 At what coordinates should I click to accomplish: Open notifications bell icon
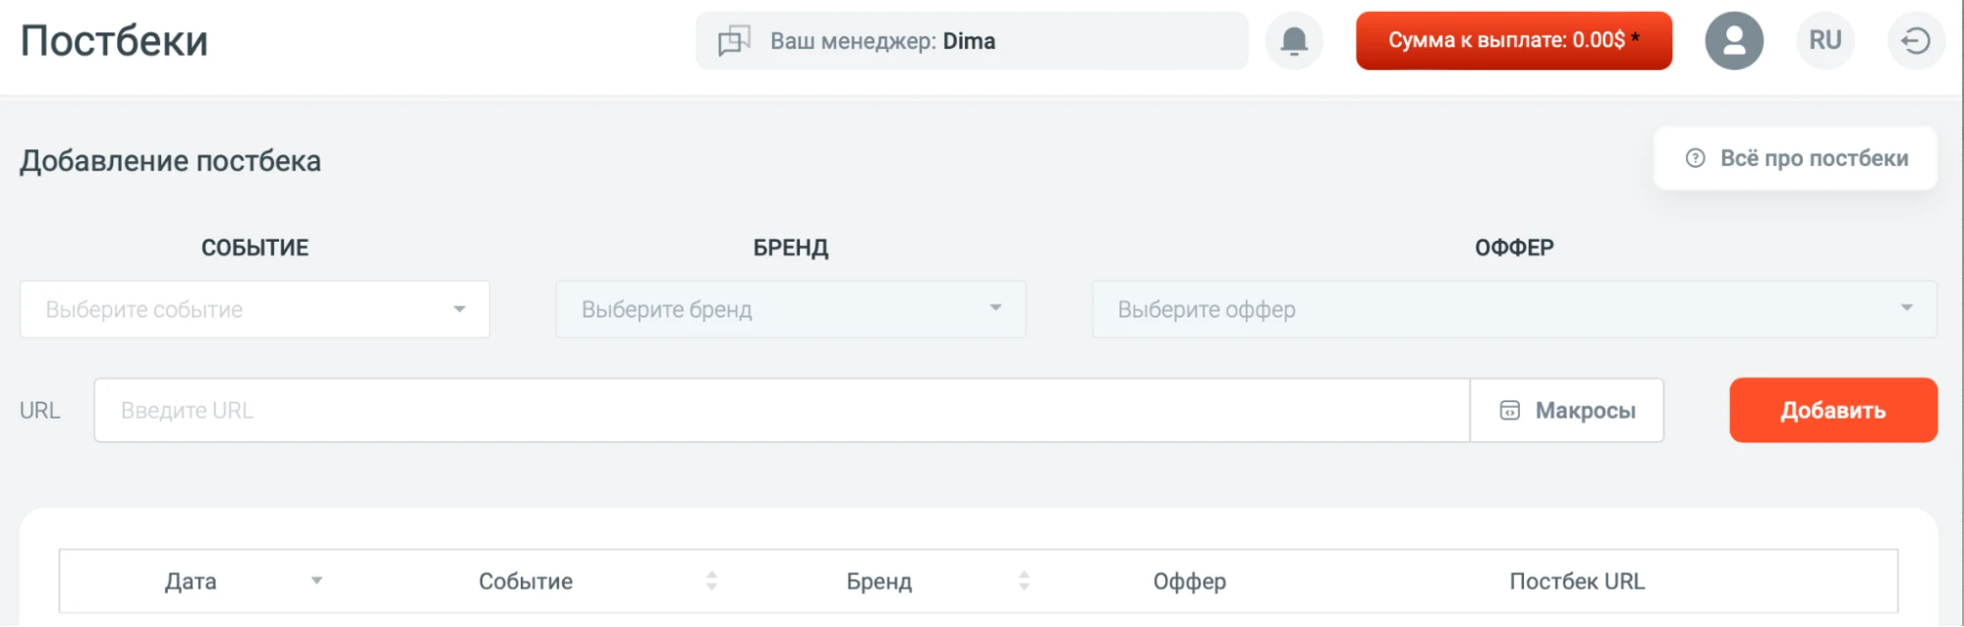(x=1294, y=41)
